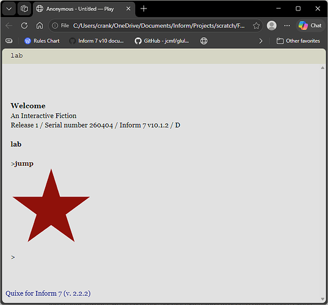Open the user profile avatar
328x305 pixels.
pos(272,26)
